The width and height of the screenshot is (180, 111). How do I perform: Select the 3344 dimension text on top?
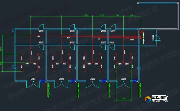[132, 15]
